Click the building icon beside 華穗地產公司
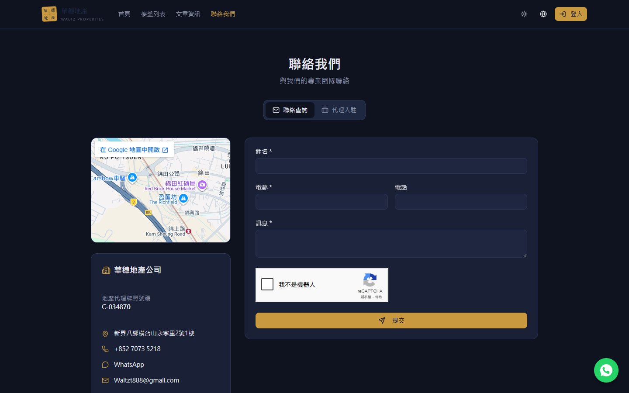The height and width of the screenshot is (393, 629). click(106, 270)
